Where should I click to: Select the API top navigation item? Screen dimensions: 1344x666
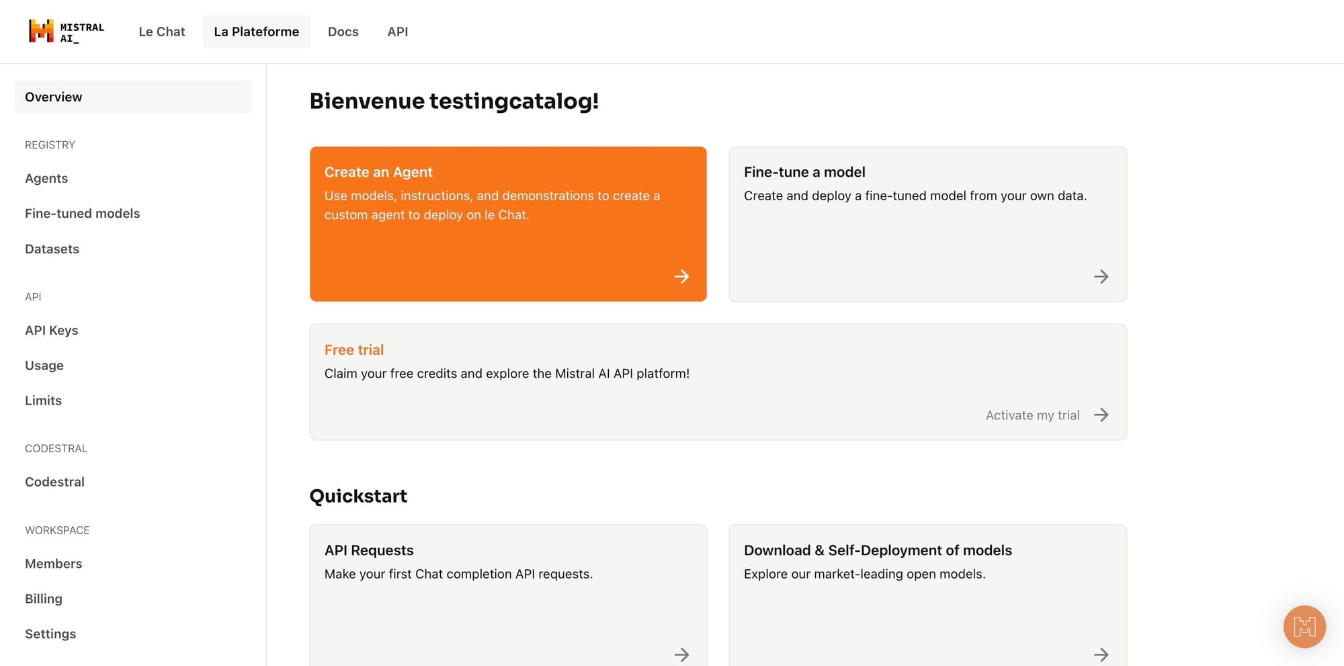[x=398, y=32]
